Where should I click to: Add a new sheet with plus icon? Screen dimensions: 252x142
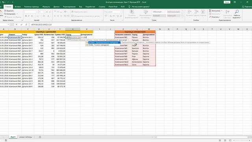click(x=40, y=137)
